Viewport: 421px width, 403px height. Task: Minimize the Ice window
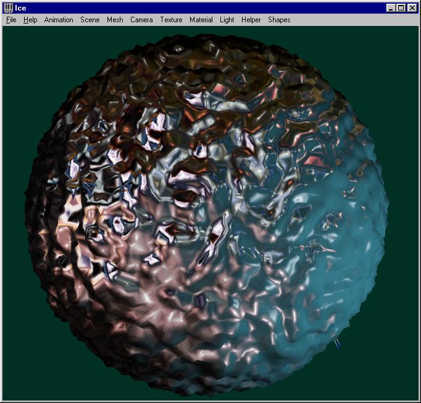coord(391,8)
